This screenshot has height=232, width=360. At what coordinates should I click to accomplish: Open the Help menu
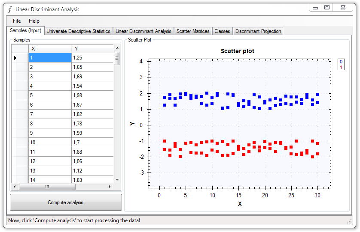34,21
